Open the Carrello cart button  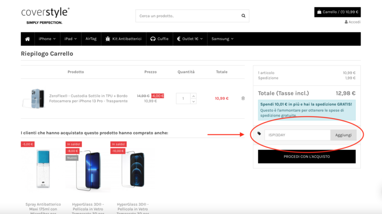pos(337,12)
